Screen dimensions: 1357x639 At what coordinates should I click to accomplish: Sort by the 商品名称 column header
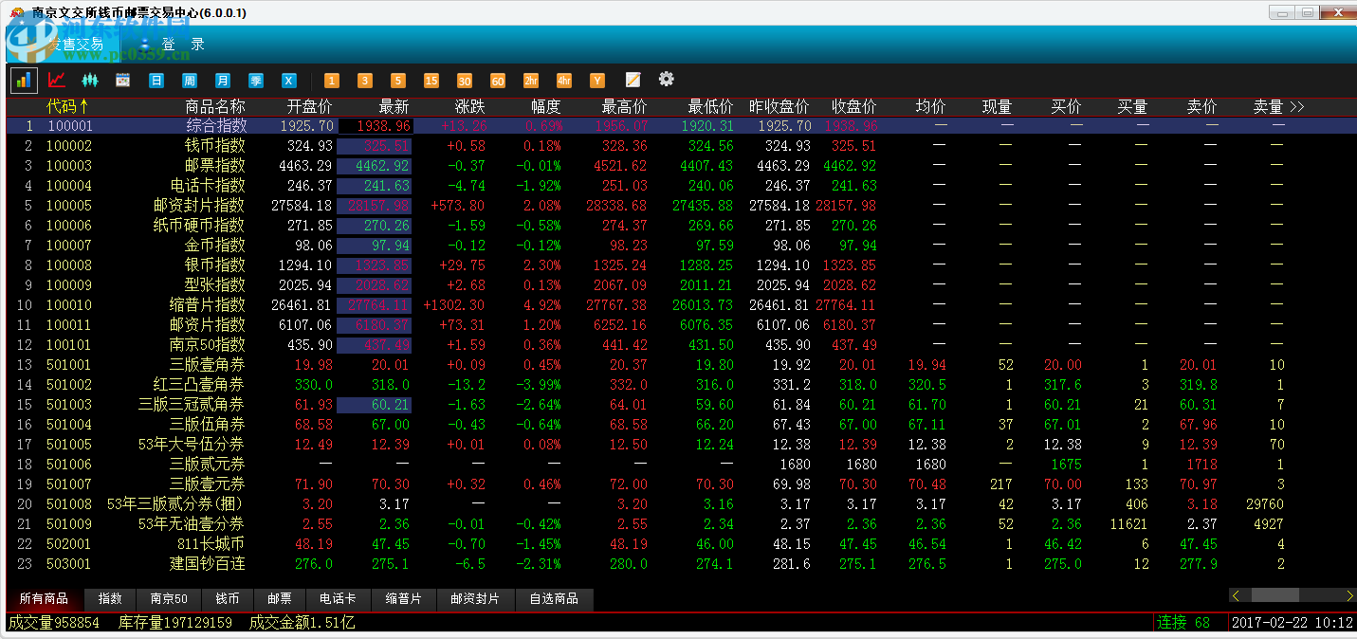pyautogui.click(x=215, y=106)
